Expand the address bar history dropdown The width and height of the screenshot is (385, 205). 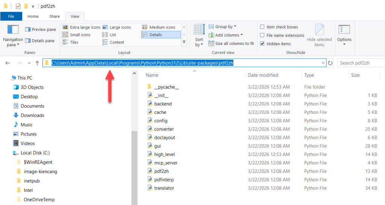pyautogui.click(x=323, y=63)
